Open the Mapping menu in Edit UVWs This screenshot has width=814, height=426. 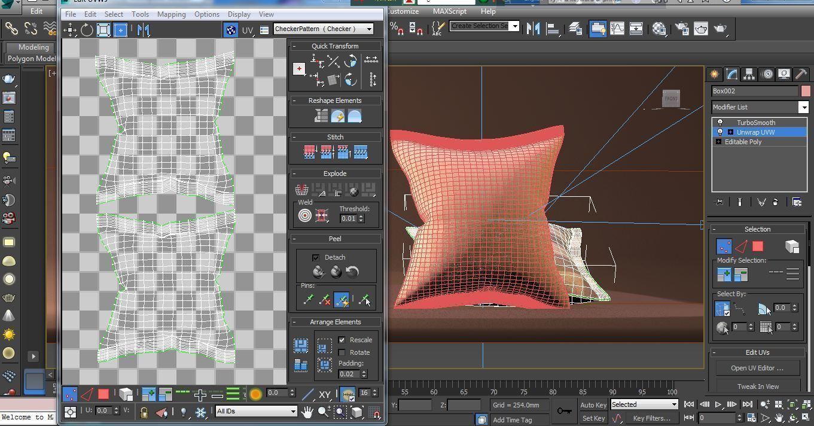click(x=171, y=14)
